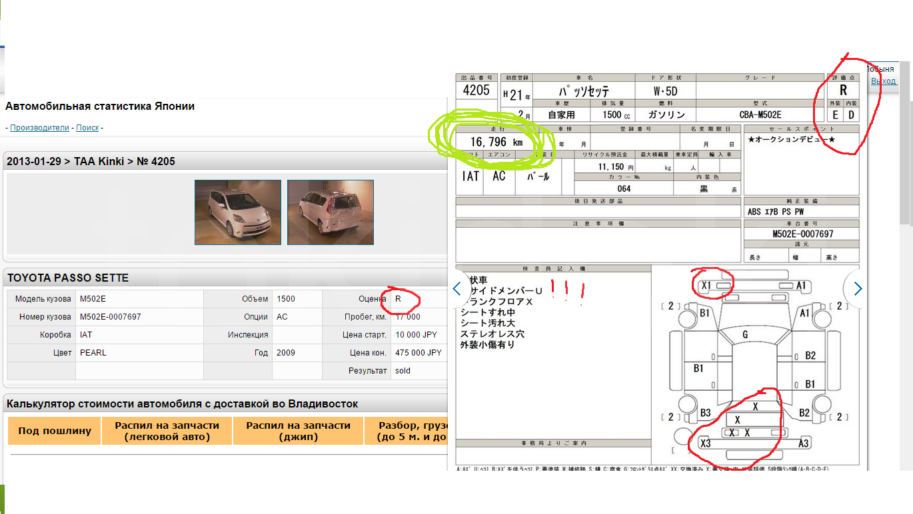Click the Оценка label

click(x=373, y=299)
